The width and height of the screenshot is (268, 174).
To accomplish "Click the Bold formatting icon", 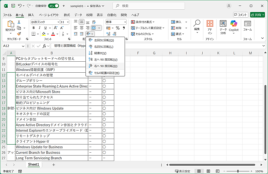I will coord(33,28).
